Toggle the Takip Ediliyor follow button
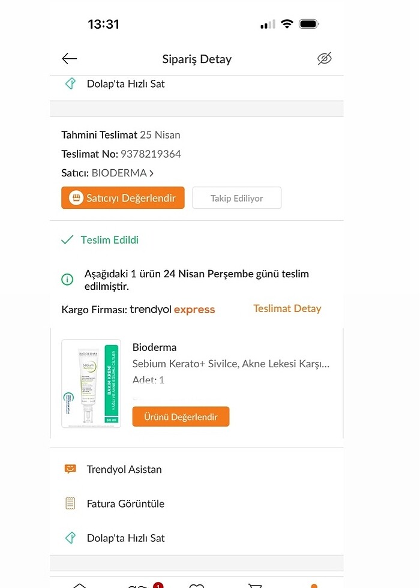 click(x=236, y=198)
